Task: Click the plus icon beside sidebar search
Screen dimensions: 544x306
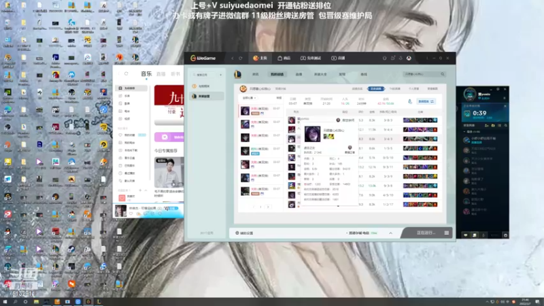Action: [x=220, y=75]
